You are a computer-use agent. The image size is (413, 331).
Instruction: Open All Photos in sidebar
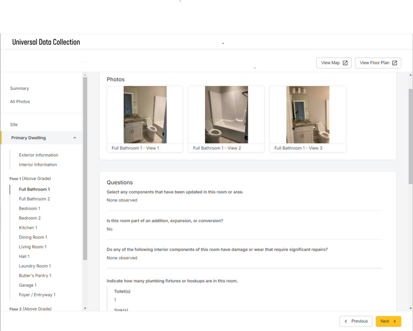20,101
